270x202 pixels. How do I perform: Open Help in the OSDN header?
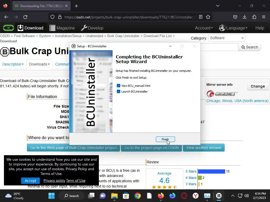click(x=260, y=28)
